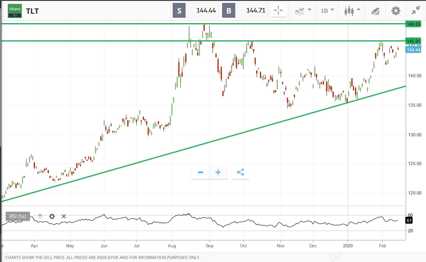The width and height of the screenshot is (426, 262).
Task: Zoom out using the minus control
Action: [200, 172]
